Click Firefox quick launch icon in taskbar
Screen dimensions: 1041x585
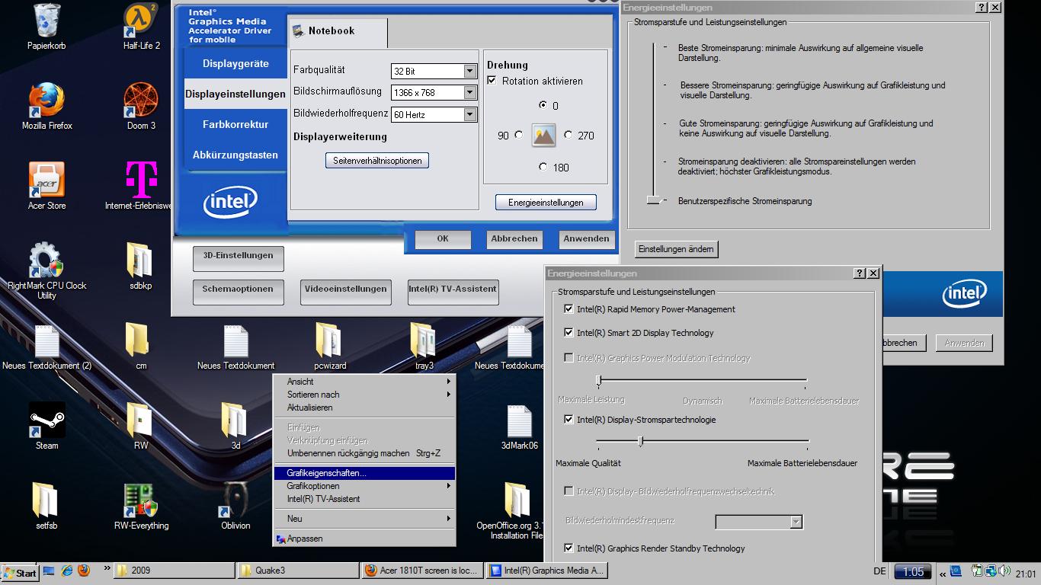[83, 571]
